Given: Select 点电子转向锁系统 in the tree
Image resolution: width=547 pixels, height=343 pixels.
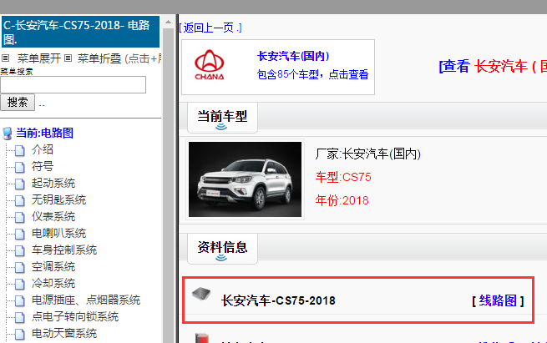Looking at the screenshot, I should pos(75,316).
